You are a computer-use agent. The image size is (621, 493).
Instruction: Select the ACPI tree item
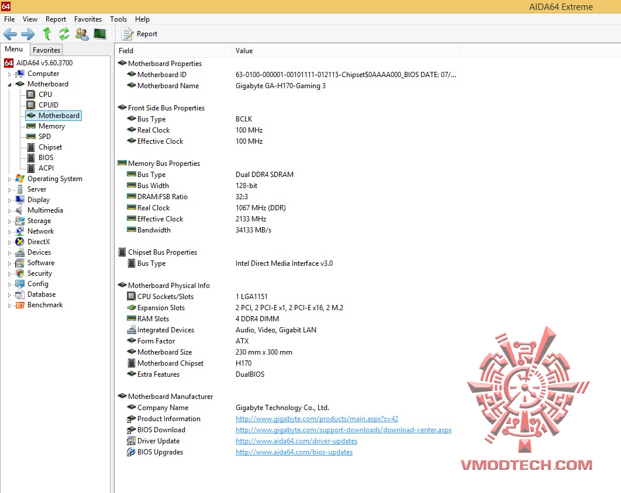click(46, 168)
